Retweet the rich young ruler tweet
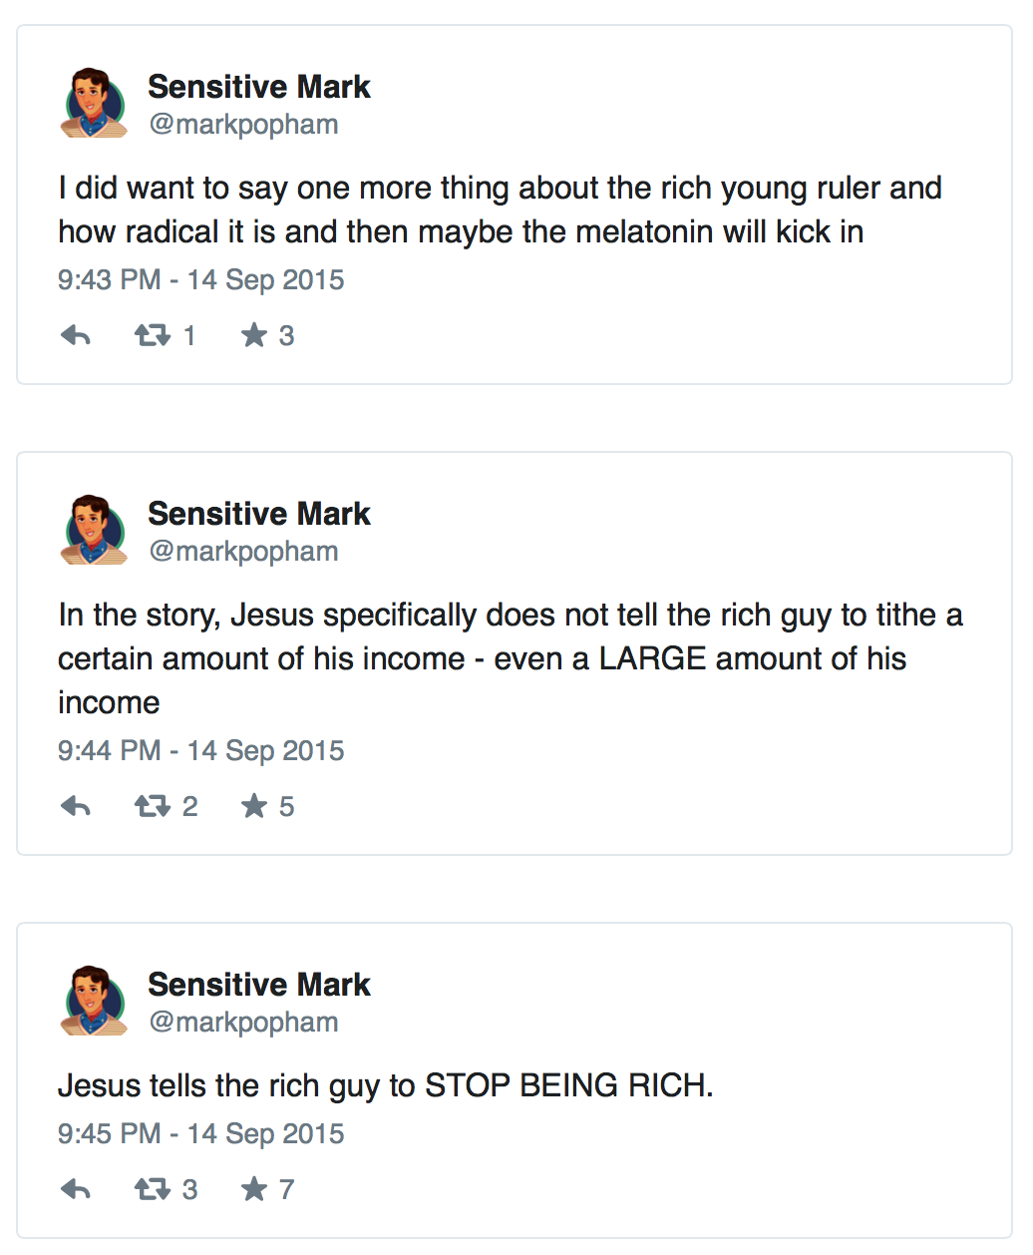The image size is (1033, 1255). (153, 336)
